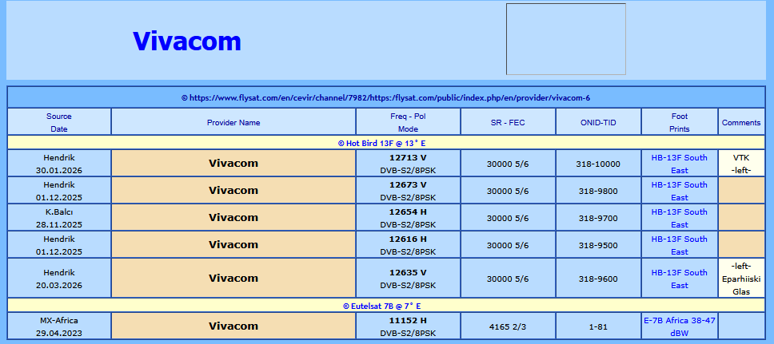Select frequency cell 11152 H
This screenshot has height=344, width=774.
(x=409, y=326)
